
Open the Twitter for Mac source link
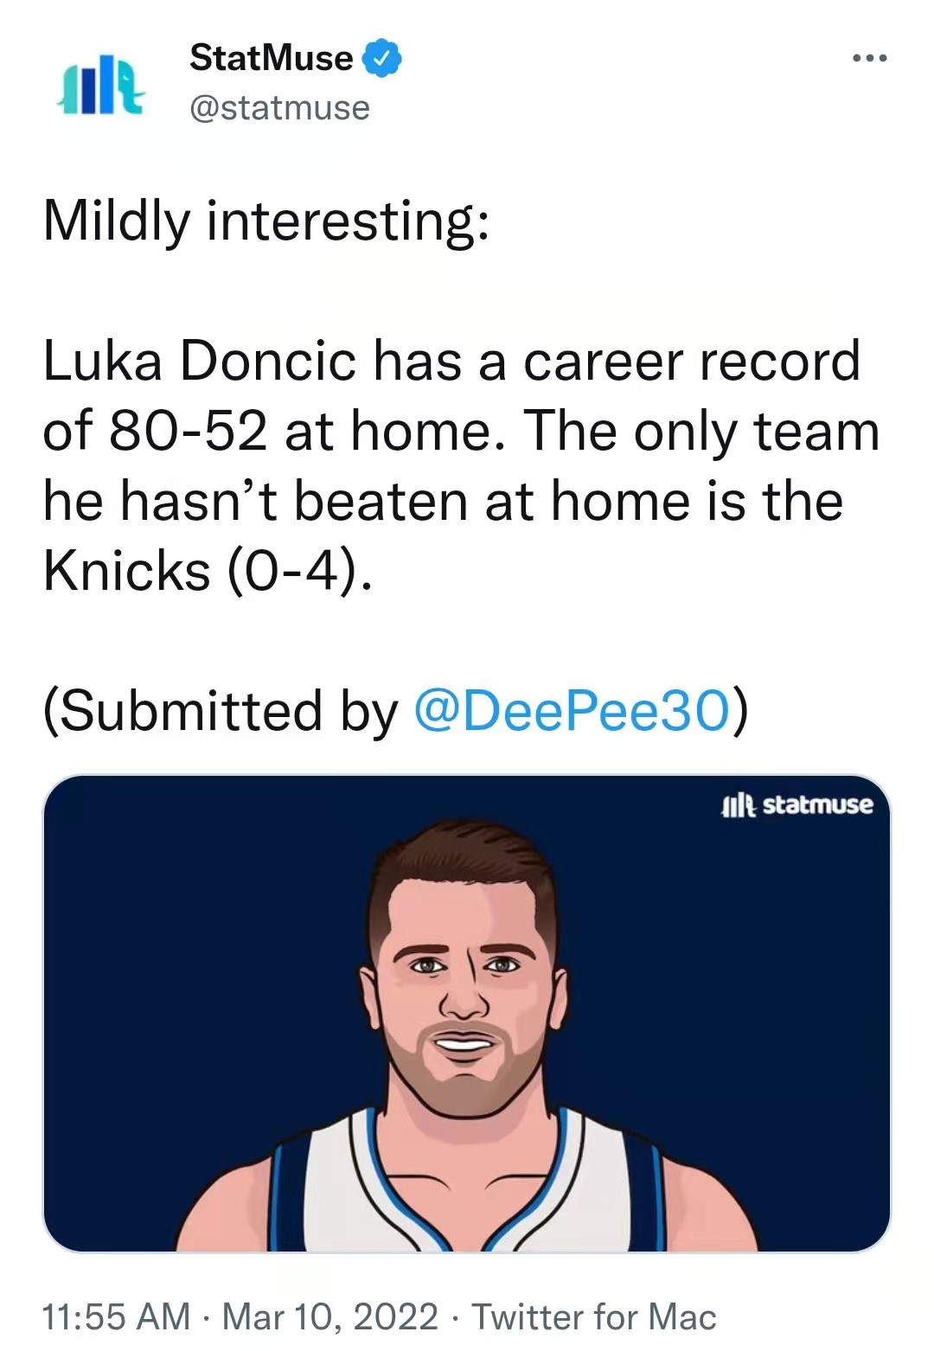[594, 1316]
